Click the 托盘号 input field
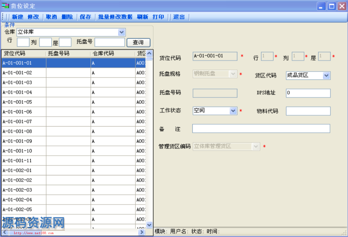This screenshot has width=348, height=237. pyautogui.click(x=110, y=42)
